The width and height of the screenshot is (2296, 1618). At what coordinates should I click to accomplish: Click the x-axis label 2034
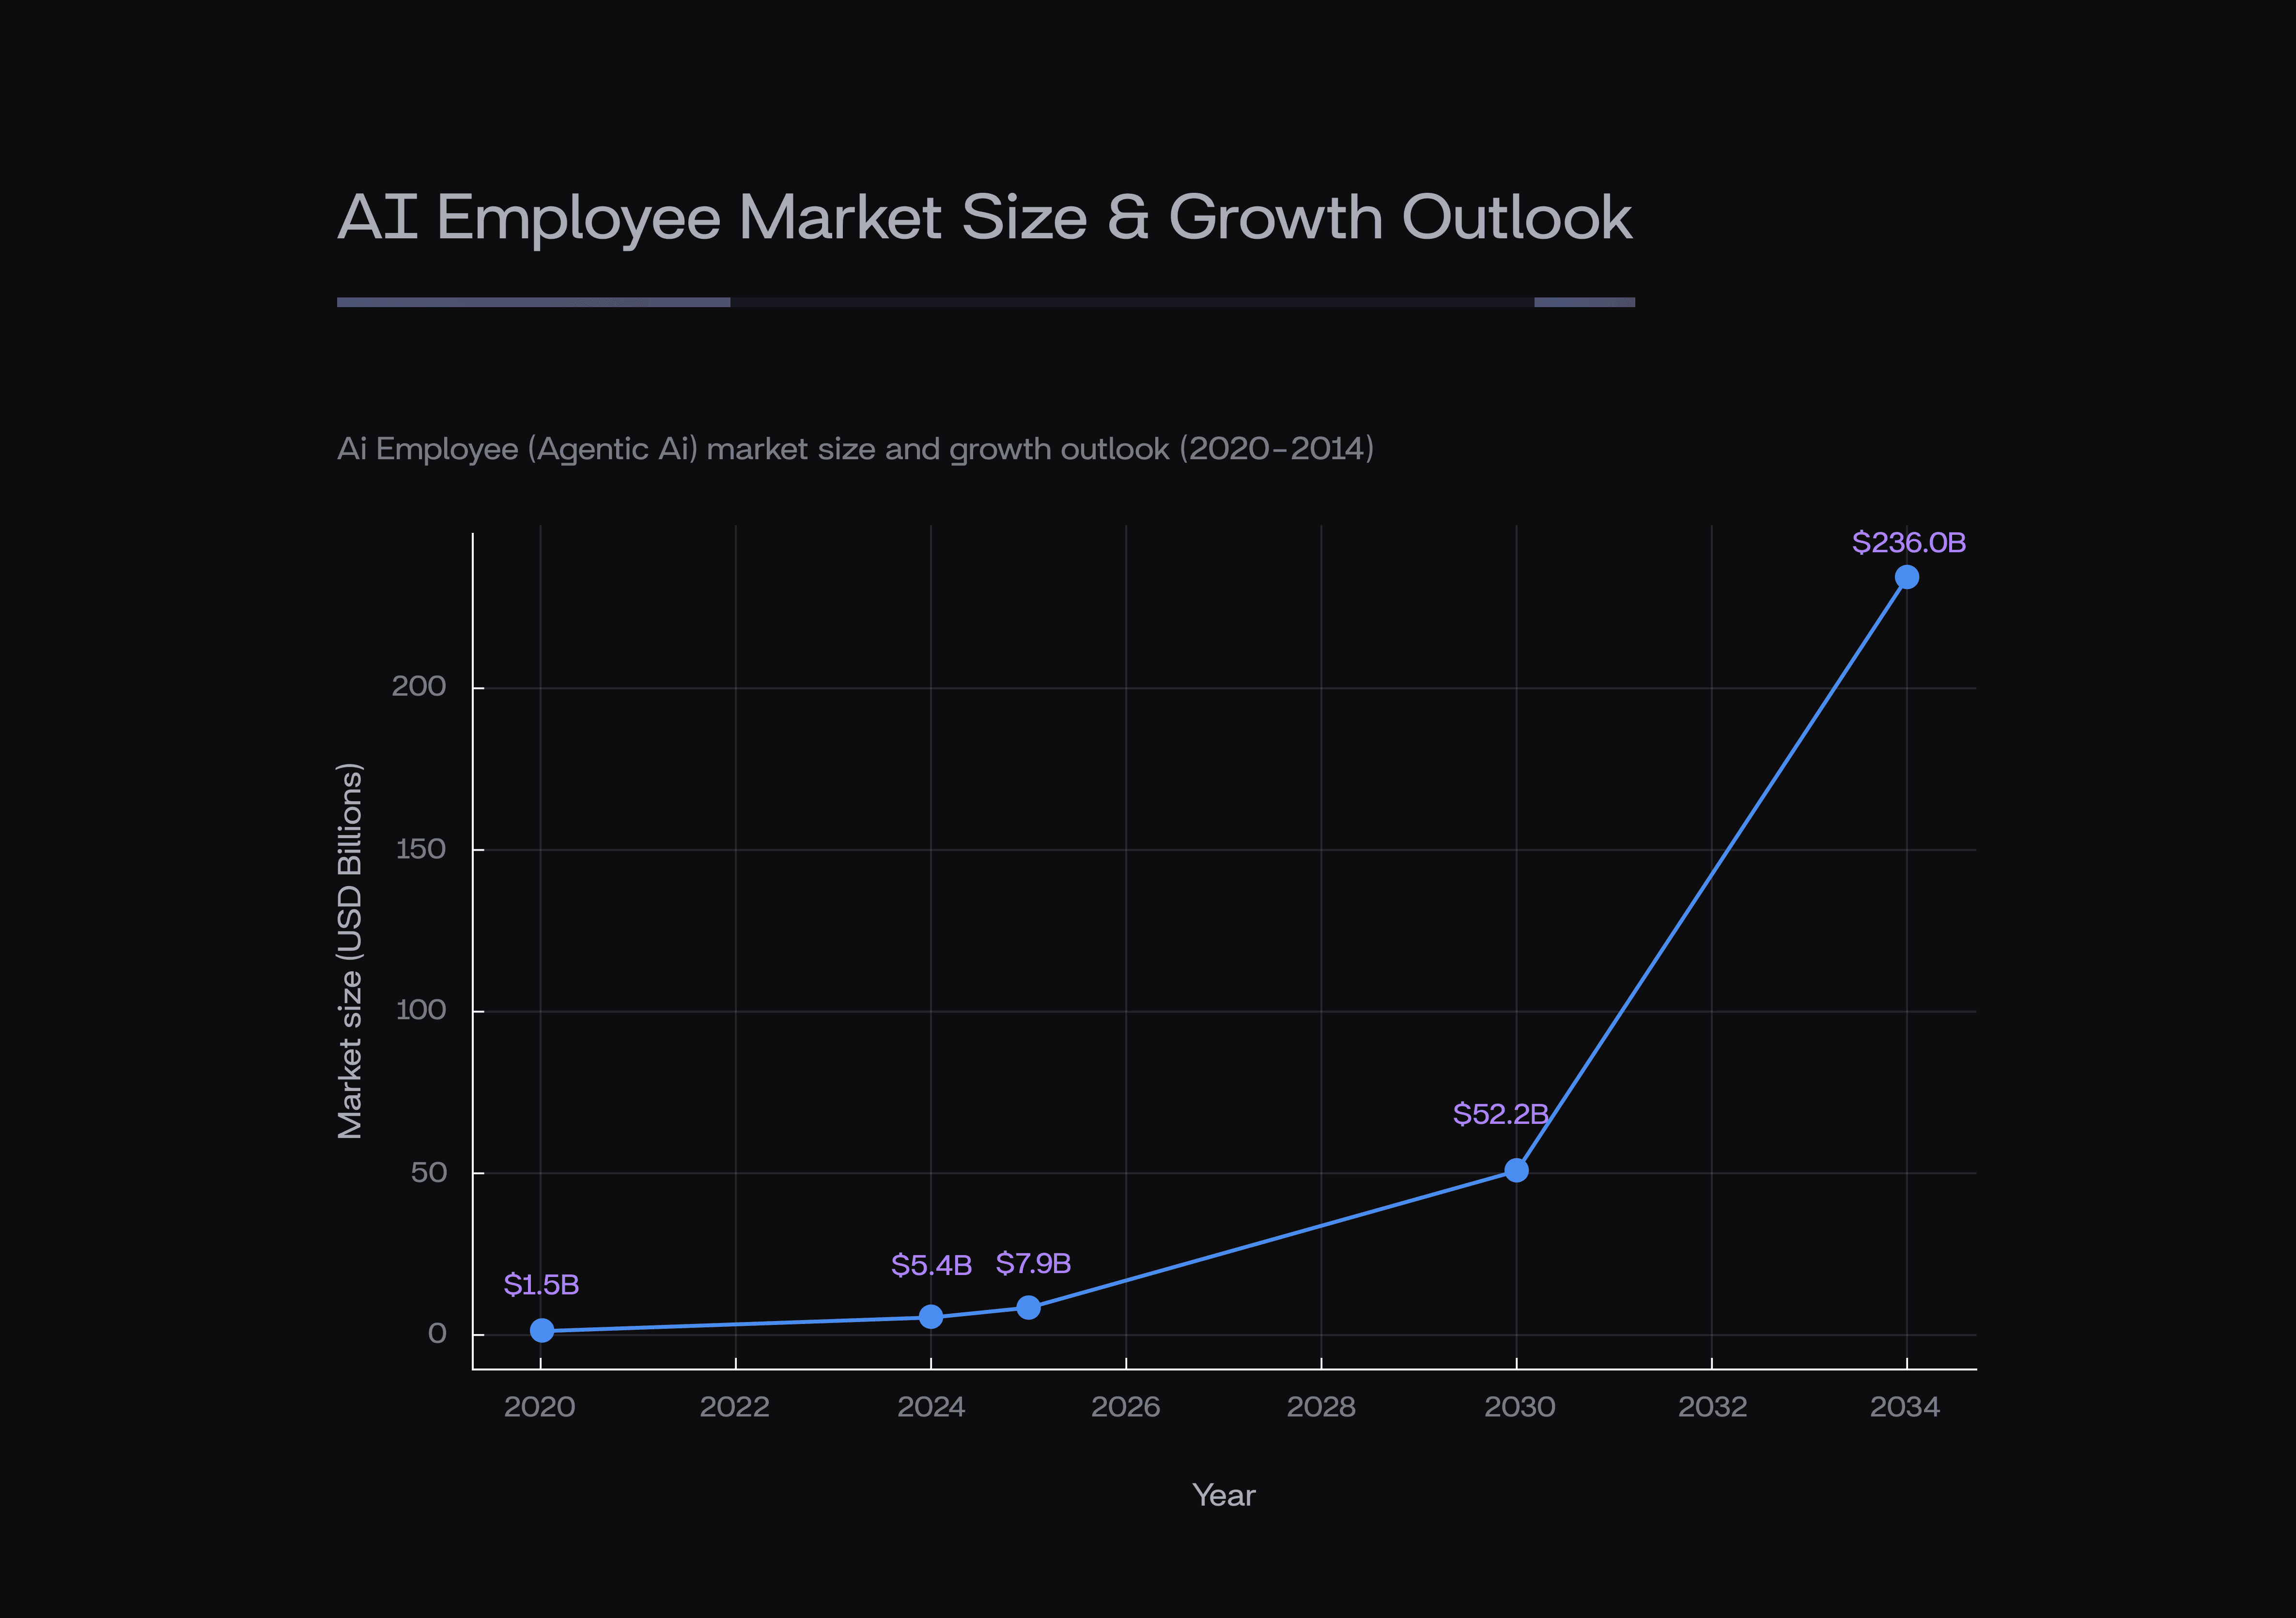click(x=1905, y=1407)
